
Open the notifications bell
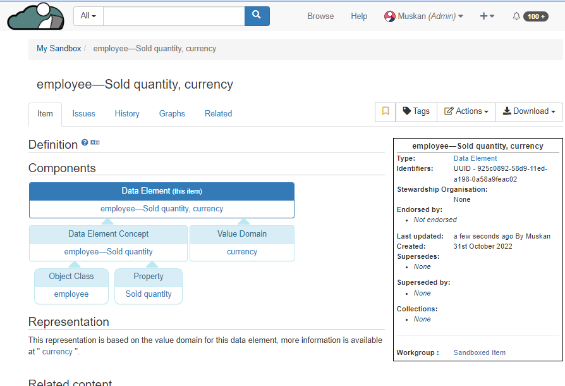pos(516,16)
